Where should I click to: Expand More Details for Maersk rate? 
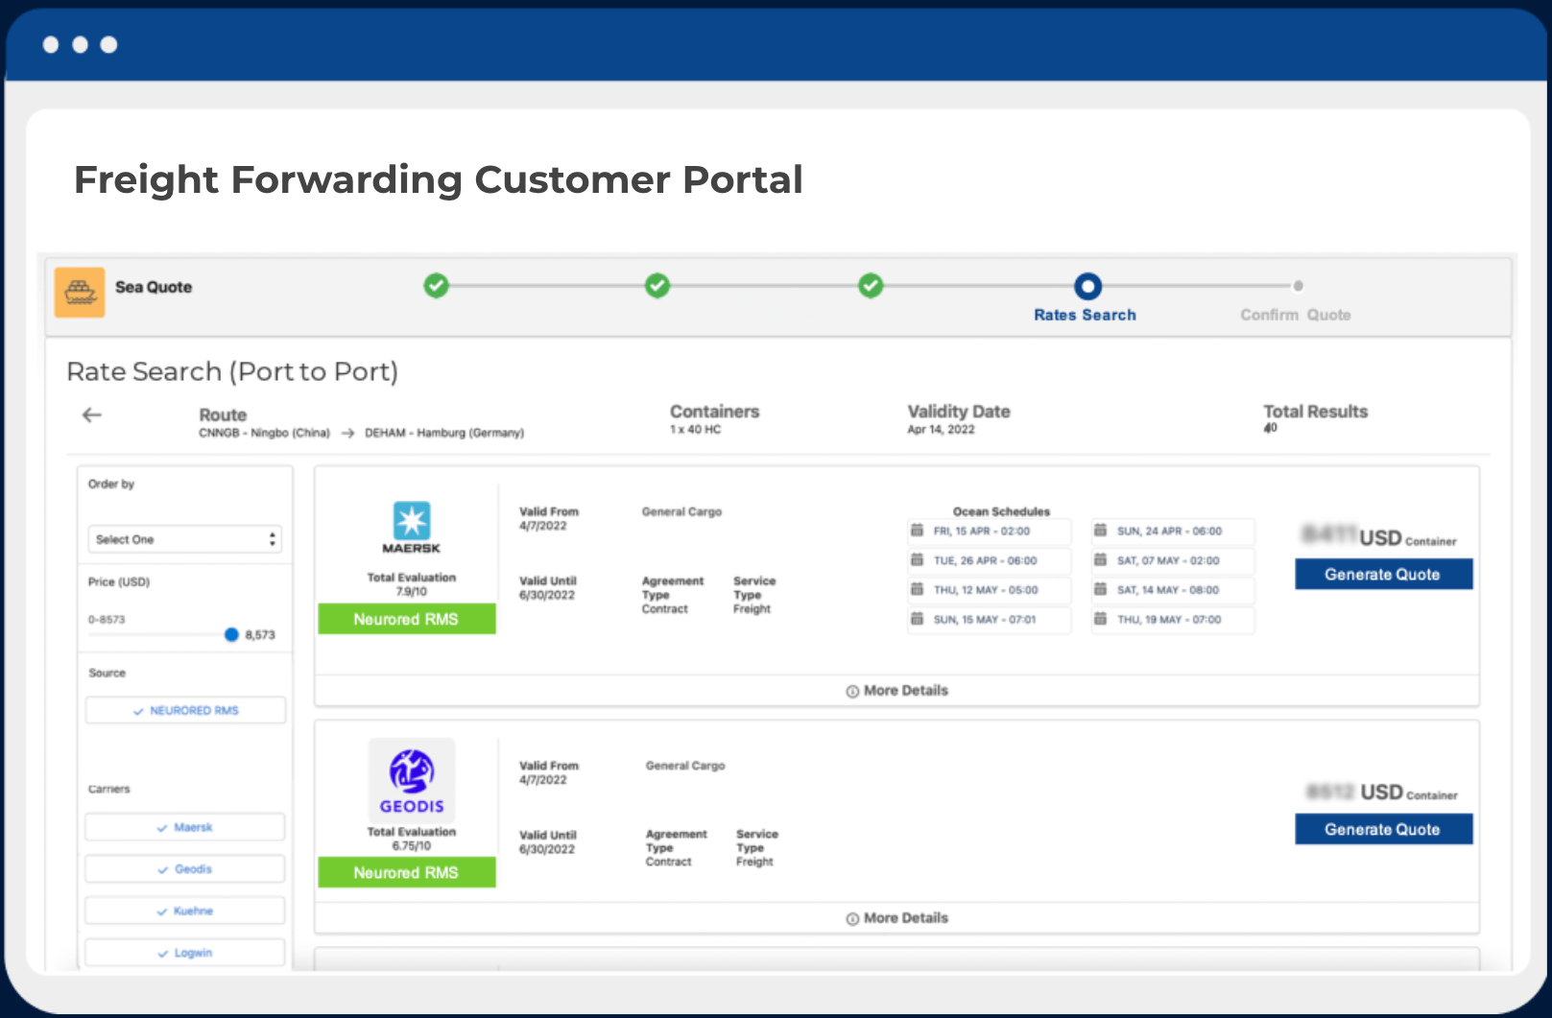coord(896,691)
